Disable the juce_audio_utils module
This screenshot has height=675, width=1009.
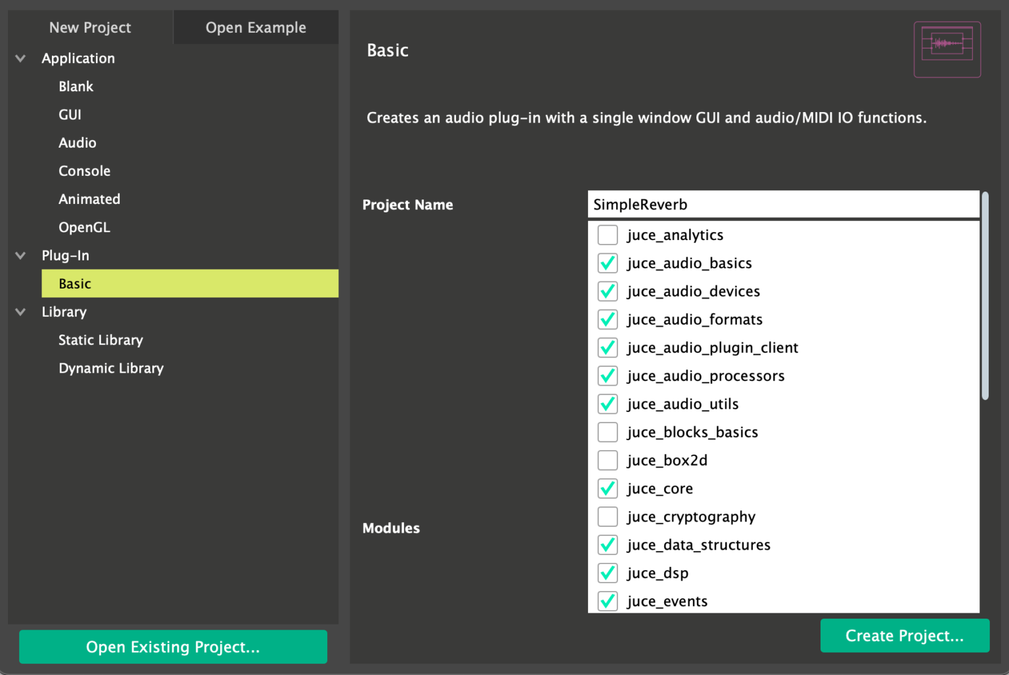pos(608,404)
